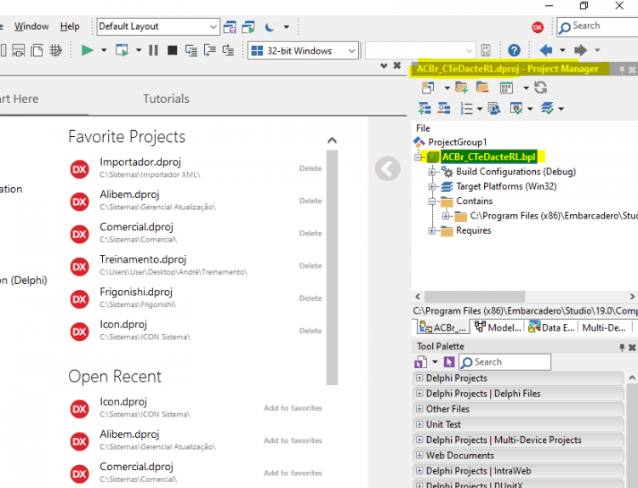Click the collapse arrow circle beside Project Manager
This screenshot has width=638, height=488.
pyautogui.click(x=387, y=168)
